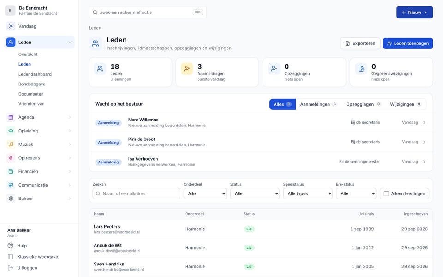443x277 pixels.
Task: Click the Hulp question mark icon
Action: tap(11, 246)
